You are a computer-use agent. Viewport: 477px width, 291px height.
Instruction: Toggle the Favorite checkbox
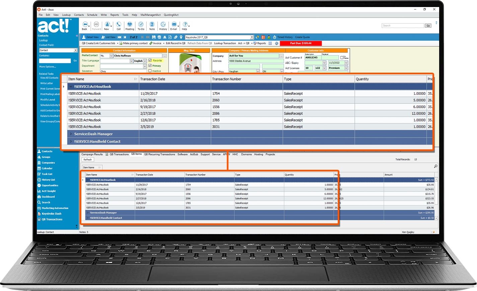click(x=150, y=61)
